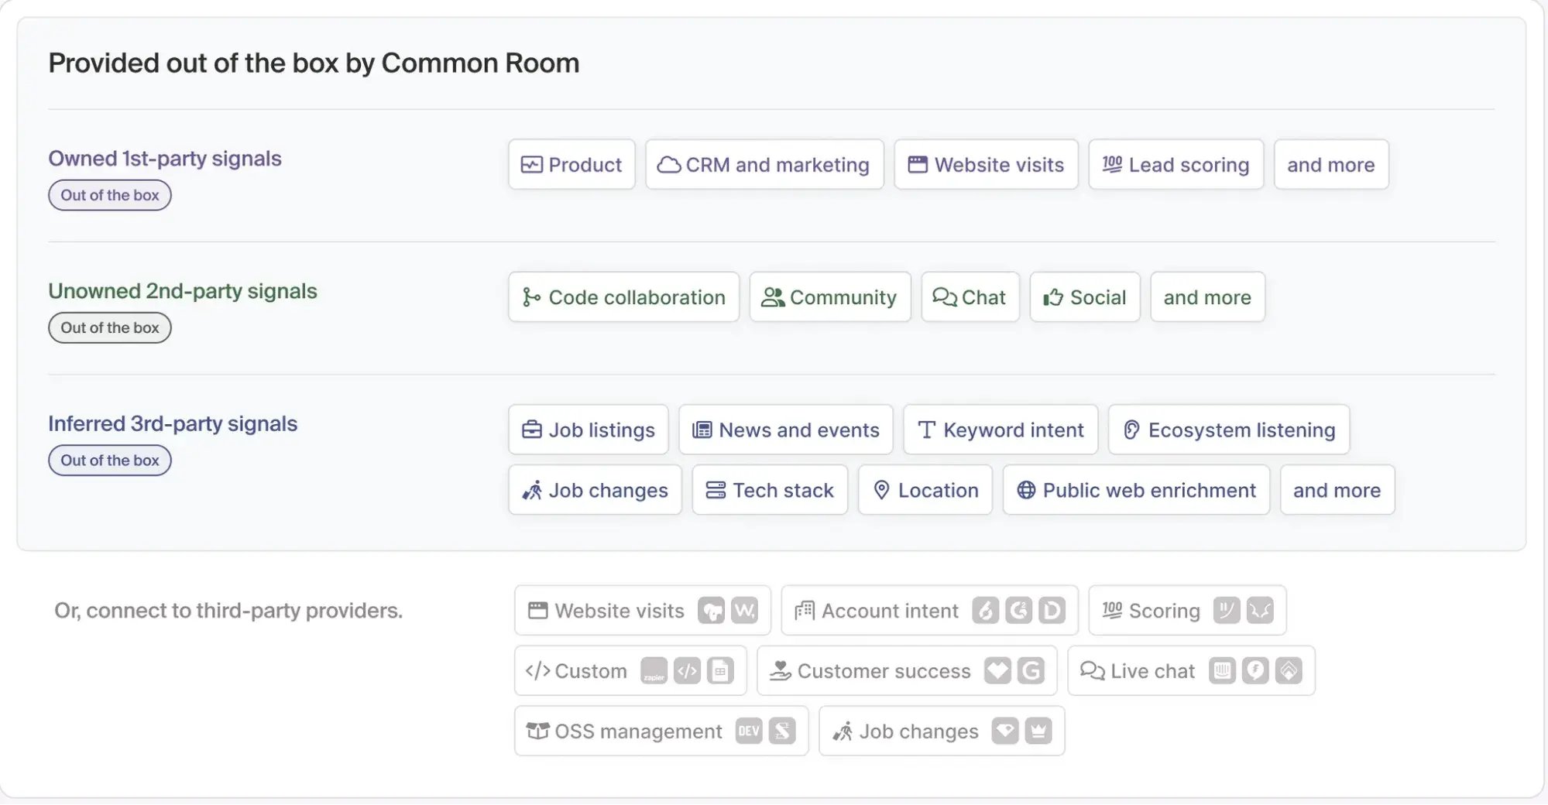Image resolution: width=1548 pixels, height=805 pixels.
Task: Open the CRM and marketing chip
Action: (x=764, y=165)
